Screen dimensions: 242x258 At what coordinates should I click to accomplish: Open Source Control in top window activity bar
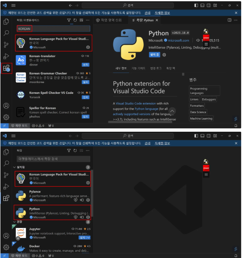click(6, 45)
